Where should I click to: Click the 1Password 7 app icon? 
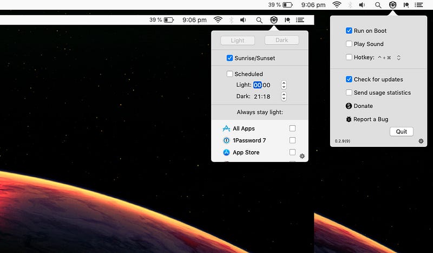(x=226, y=140)
